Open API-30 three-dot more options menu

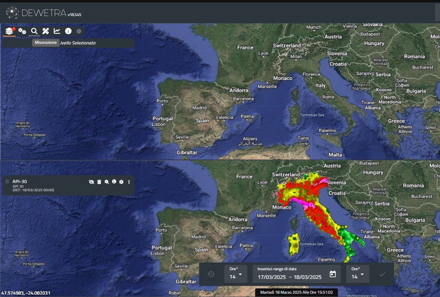129,182
